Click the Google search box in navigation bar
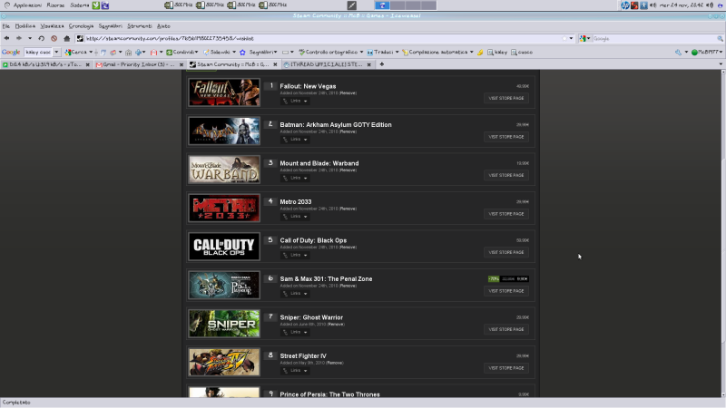This screenshot has height=408, width=726. point(653,38)
